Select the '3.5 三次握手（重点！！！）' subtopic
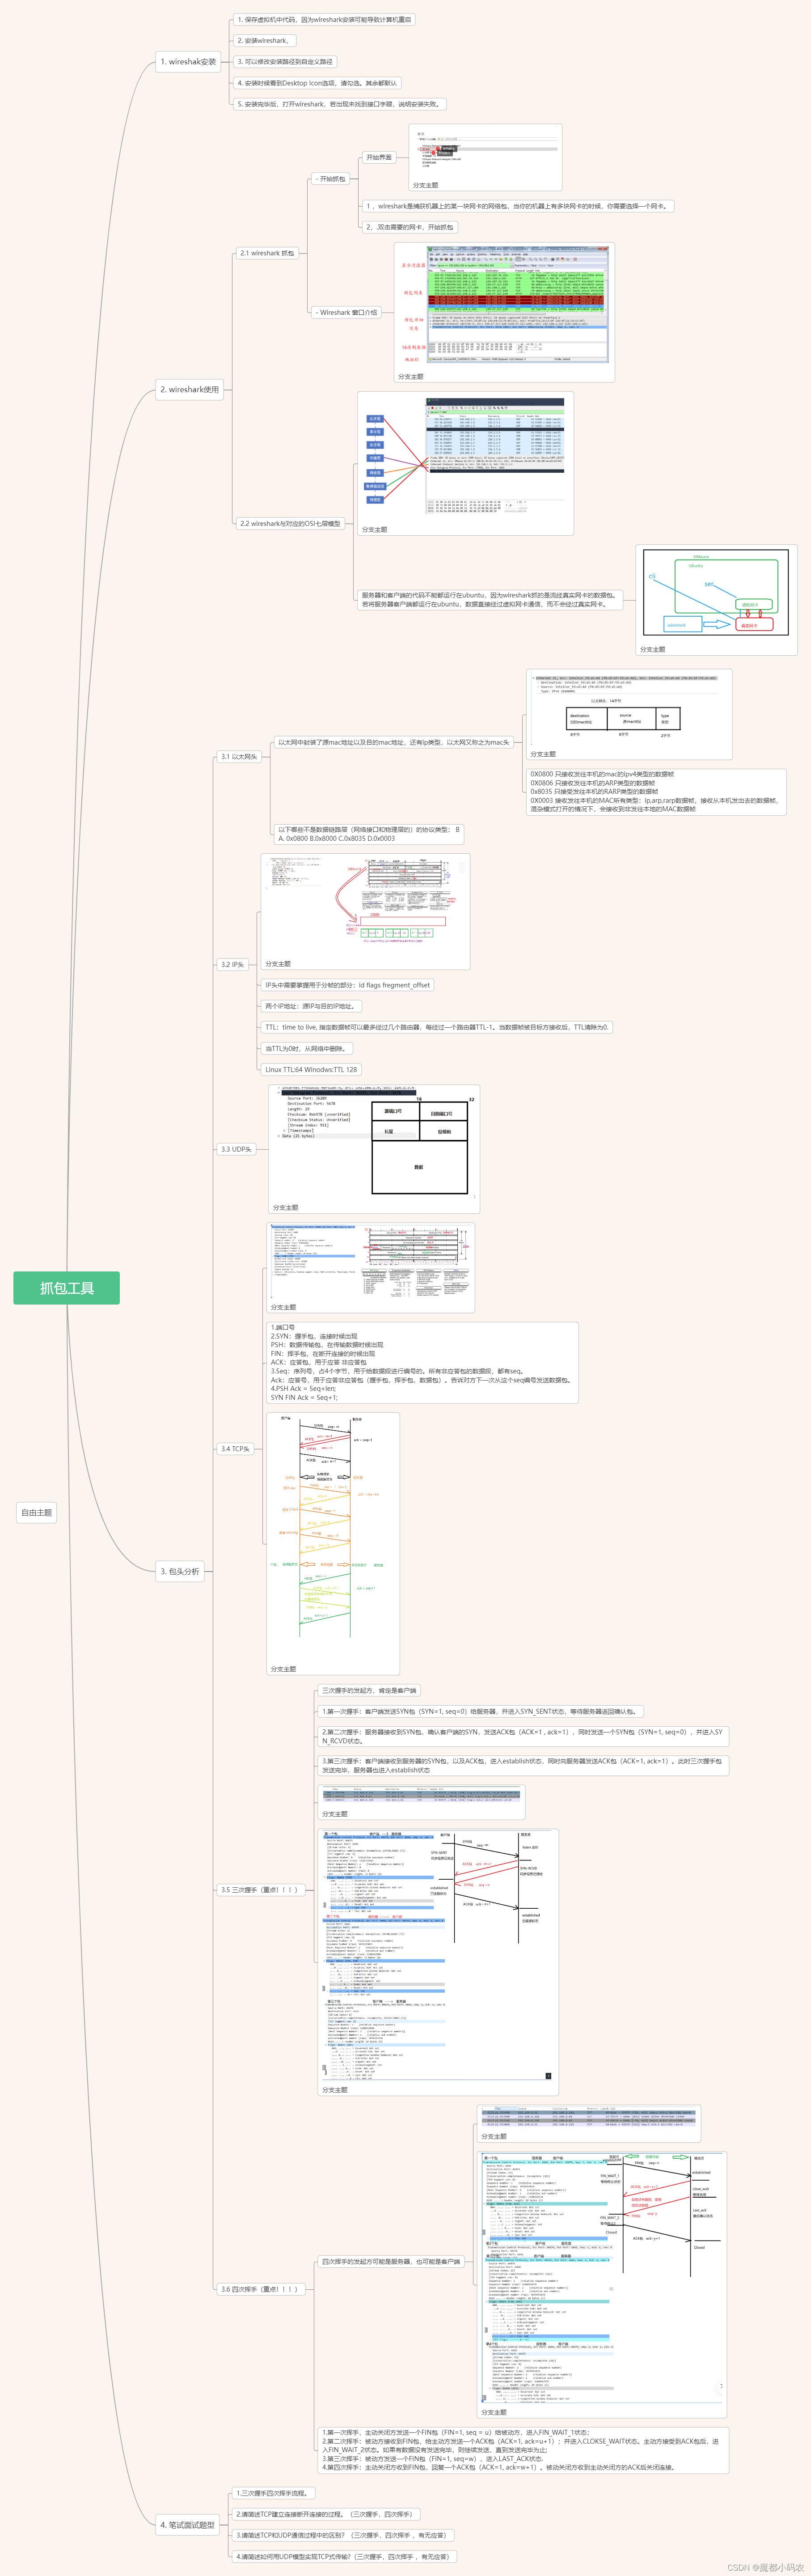Screen dimensions: 811x2576 [260, 1890]
